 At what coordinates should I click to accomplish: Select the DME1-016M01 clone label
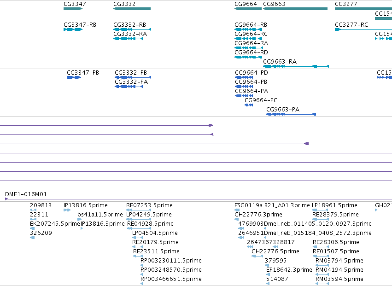[26, 194]
